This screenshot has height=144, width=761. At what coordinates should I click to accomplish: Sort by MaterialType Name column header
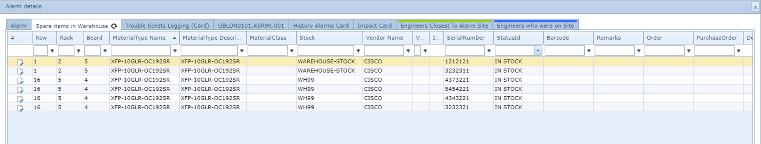coord(139,38)
